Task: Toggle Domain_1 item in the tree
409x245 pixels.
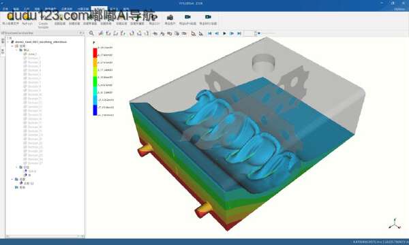Action: (32, 54)
